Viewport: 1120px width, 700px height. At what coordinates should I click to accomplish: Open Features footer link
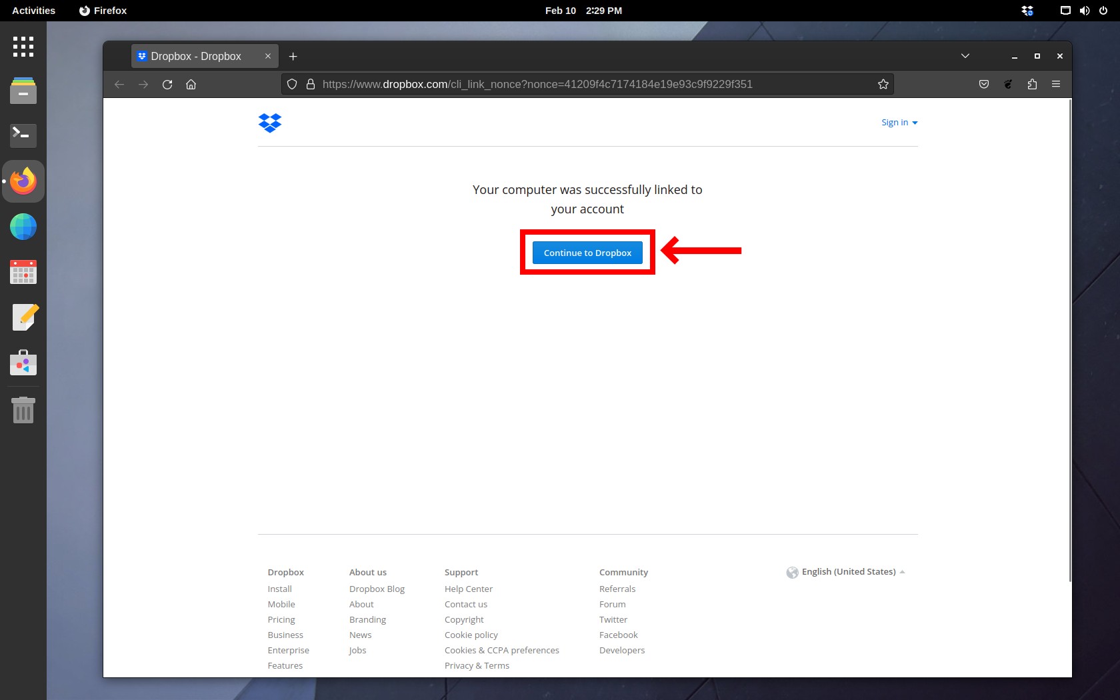tap(285, 665)
